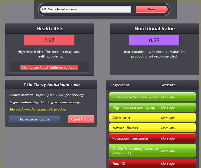Click the red Reset button
Image resolution: width=201 pixels, height=168 pixels.
pos(152,9)
